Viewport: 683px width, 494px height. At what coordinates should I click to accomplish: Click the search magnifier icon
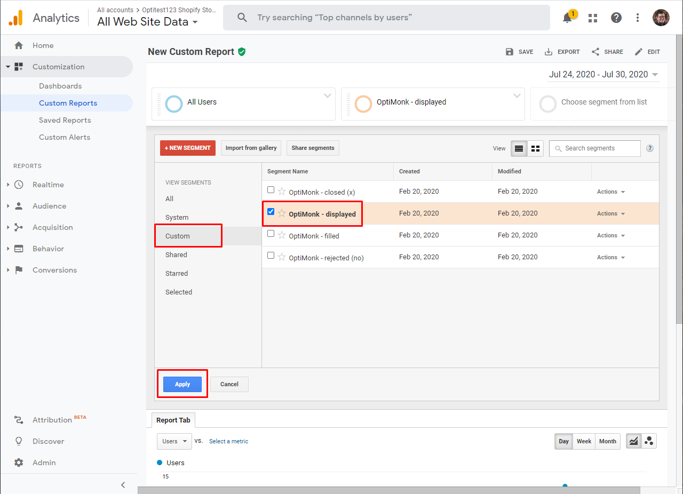(242, 18)
